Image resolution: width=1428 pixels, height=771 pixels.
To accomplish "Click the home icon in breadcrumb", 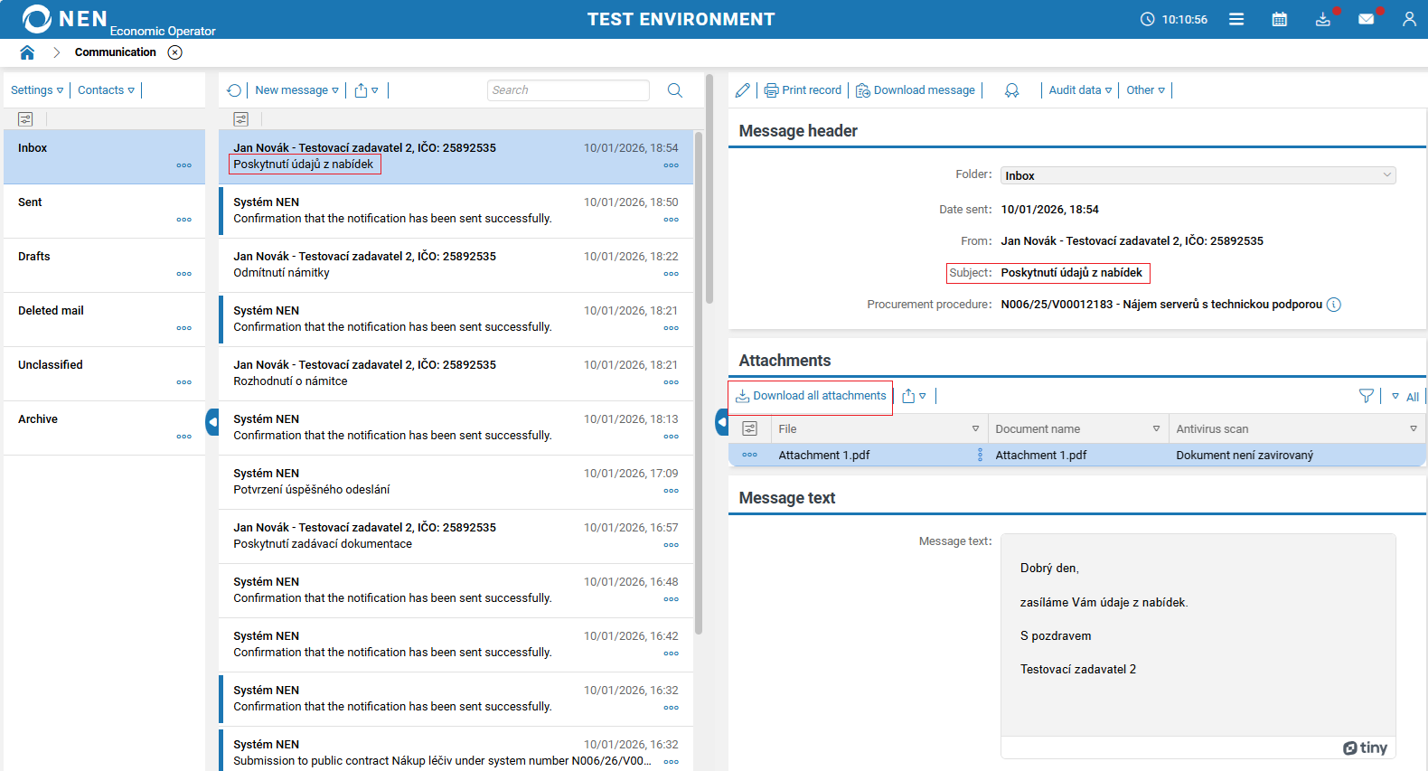I will 27,52.
